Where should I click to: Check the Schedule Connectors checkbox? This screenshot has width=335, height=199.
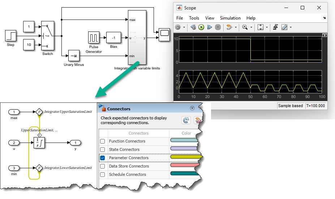(103, 175)
